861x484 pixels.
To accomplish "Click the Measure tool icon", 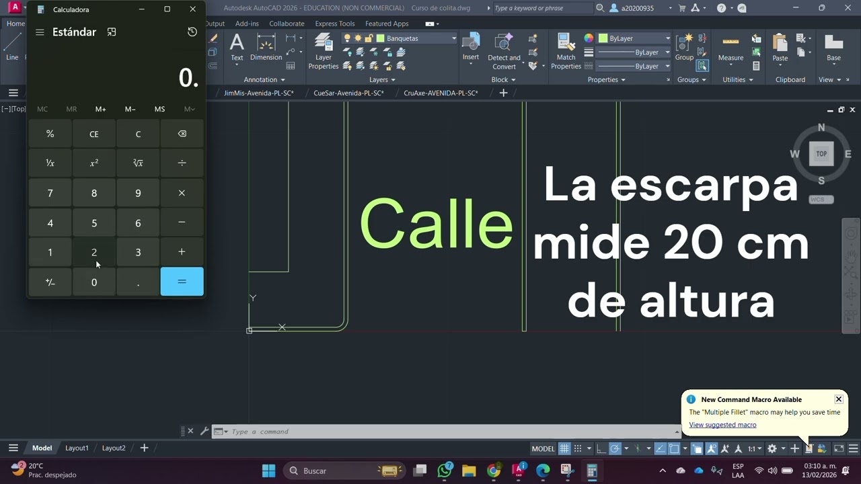I will [731, 42].
